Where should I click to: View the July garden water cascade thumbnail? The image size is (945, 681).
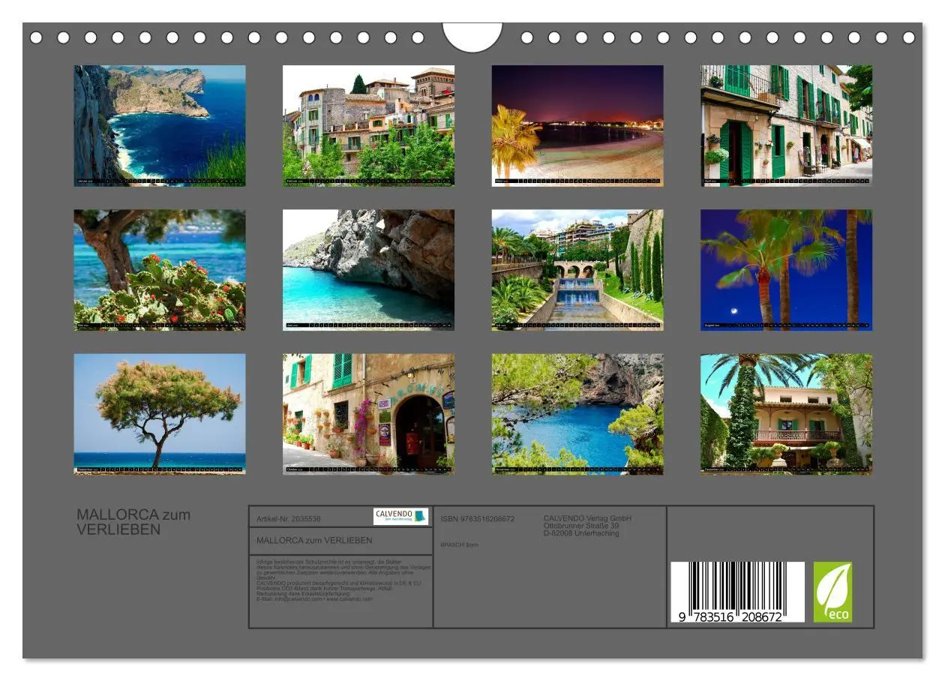(x=577, y=270)
